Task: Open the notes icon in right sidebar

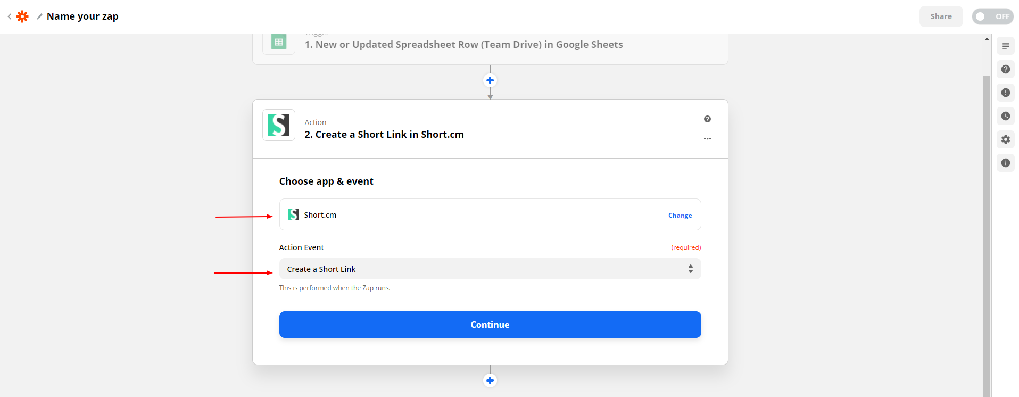Action: click(x=1005, y=46)
